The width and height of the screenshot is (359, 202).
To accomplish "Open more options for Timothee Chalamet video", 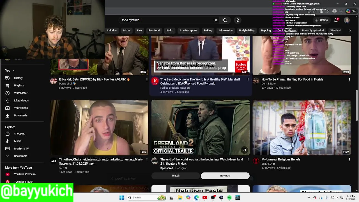I will click(147, 160).
